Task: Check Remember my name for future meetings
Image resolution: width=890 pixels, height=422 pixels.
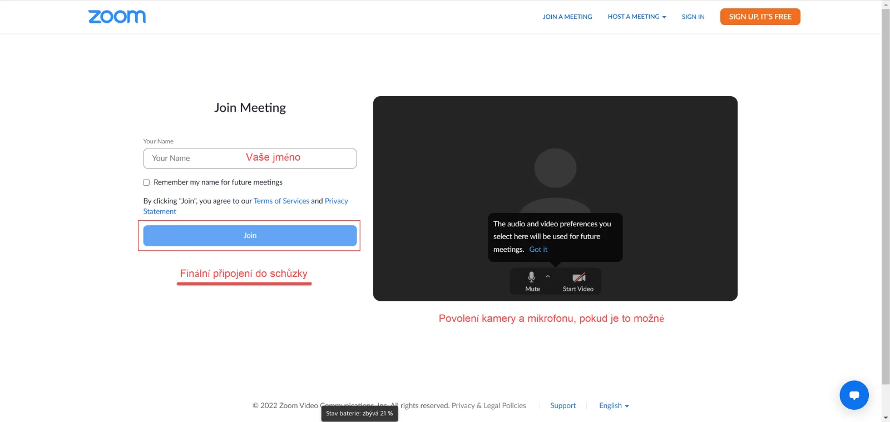Action: (x=146, y=182)
